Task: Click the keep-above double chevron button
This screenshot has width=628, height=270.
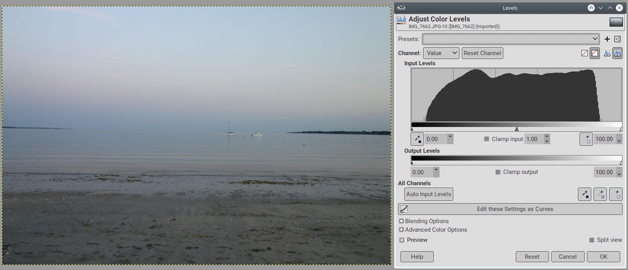Action: pos(591,8)
